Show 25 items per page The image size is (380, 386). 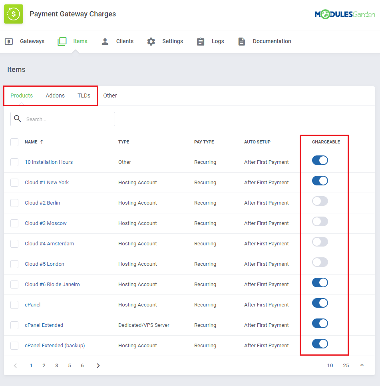click(346, 366)
